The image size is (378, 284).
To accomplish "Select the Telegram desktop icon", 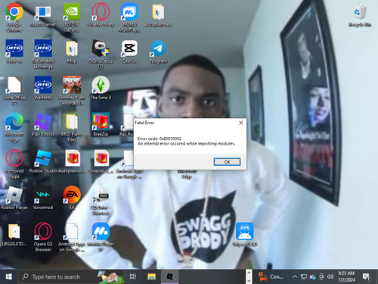I will pyautogui.click(x=158, y=51).
